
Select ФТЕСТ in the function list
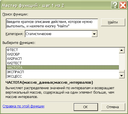coord(62,50)
